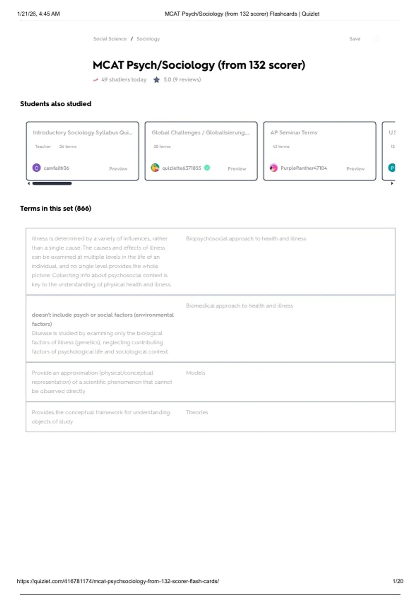Save this flashcard set
Screen dimensions: 420x595
coord(355,39)
